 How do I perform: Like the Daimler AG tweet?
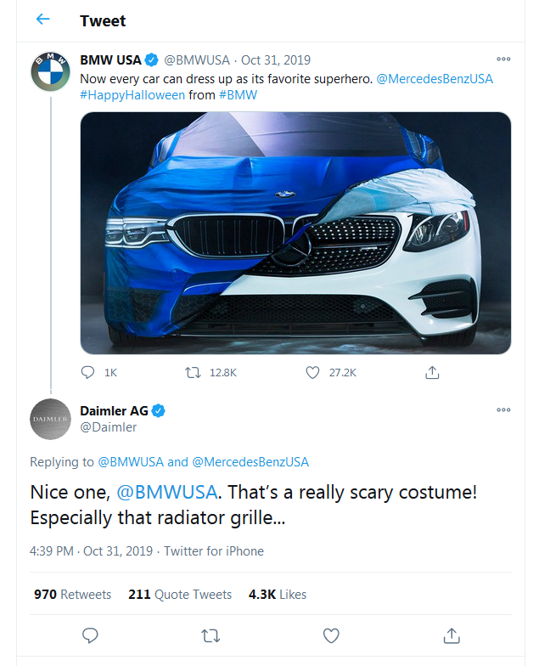pos(331,635)
